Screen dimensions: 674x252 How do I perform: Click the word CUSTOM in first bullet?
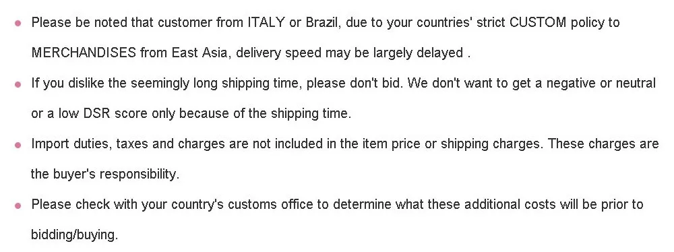click(x=538, y=22)
